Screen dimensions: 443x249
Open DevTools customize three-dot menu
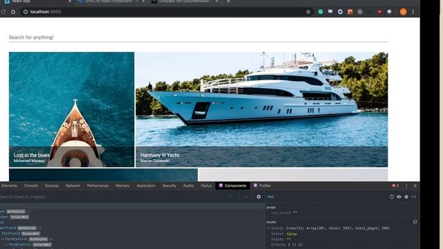pyautogui.click(x=406, y=186)
